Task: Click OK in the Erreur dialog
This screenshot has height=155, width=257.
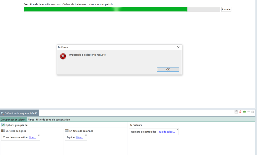Action: (168, 69)
